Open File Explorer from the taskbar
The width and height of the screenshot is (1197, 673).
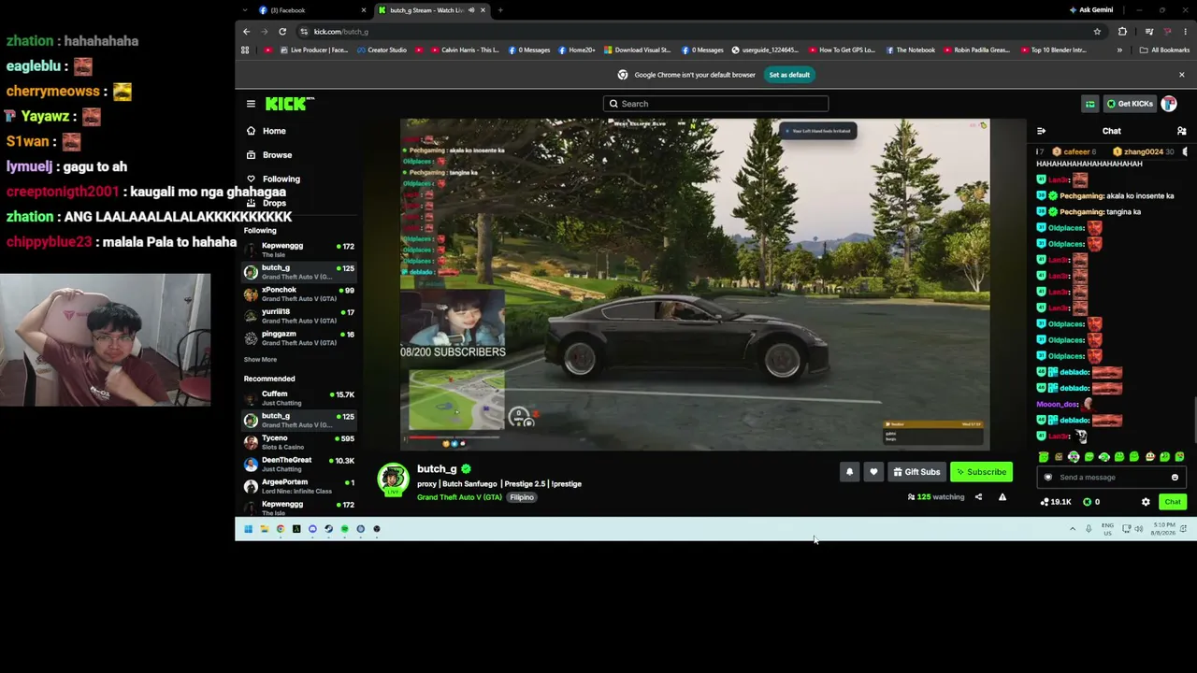click(x=264, y=529)
